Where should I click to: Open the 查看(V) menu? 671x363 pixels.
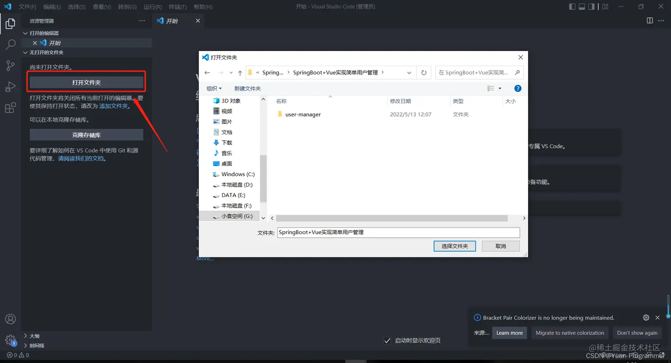[102, 7]
